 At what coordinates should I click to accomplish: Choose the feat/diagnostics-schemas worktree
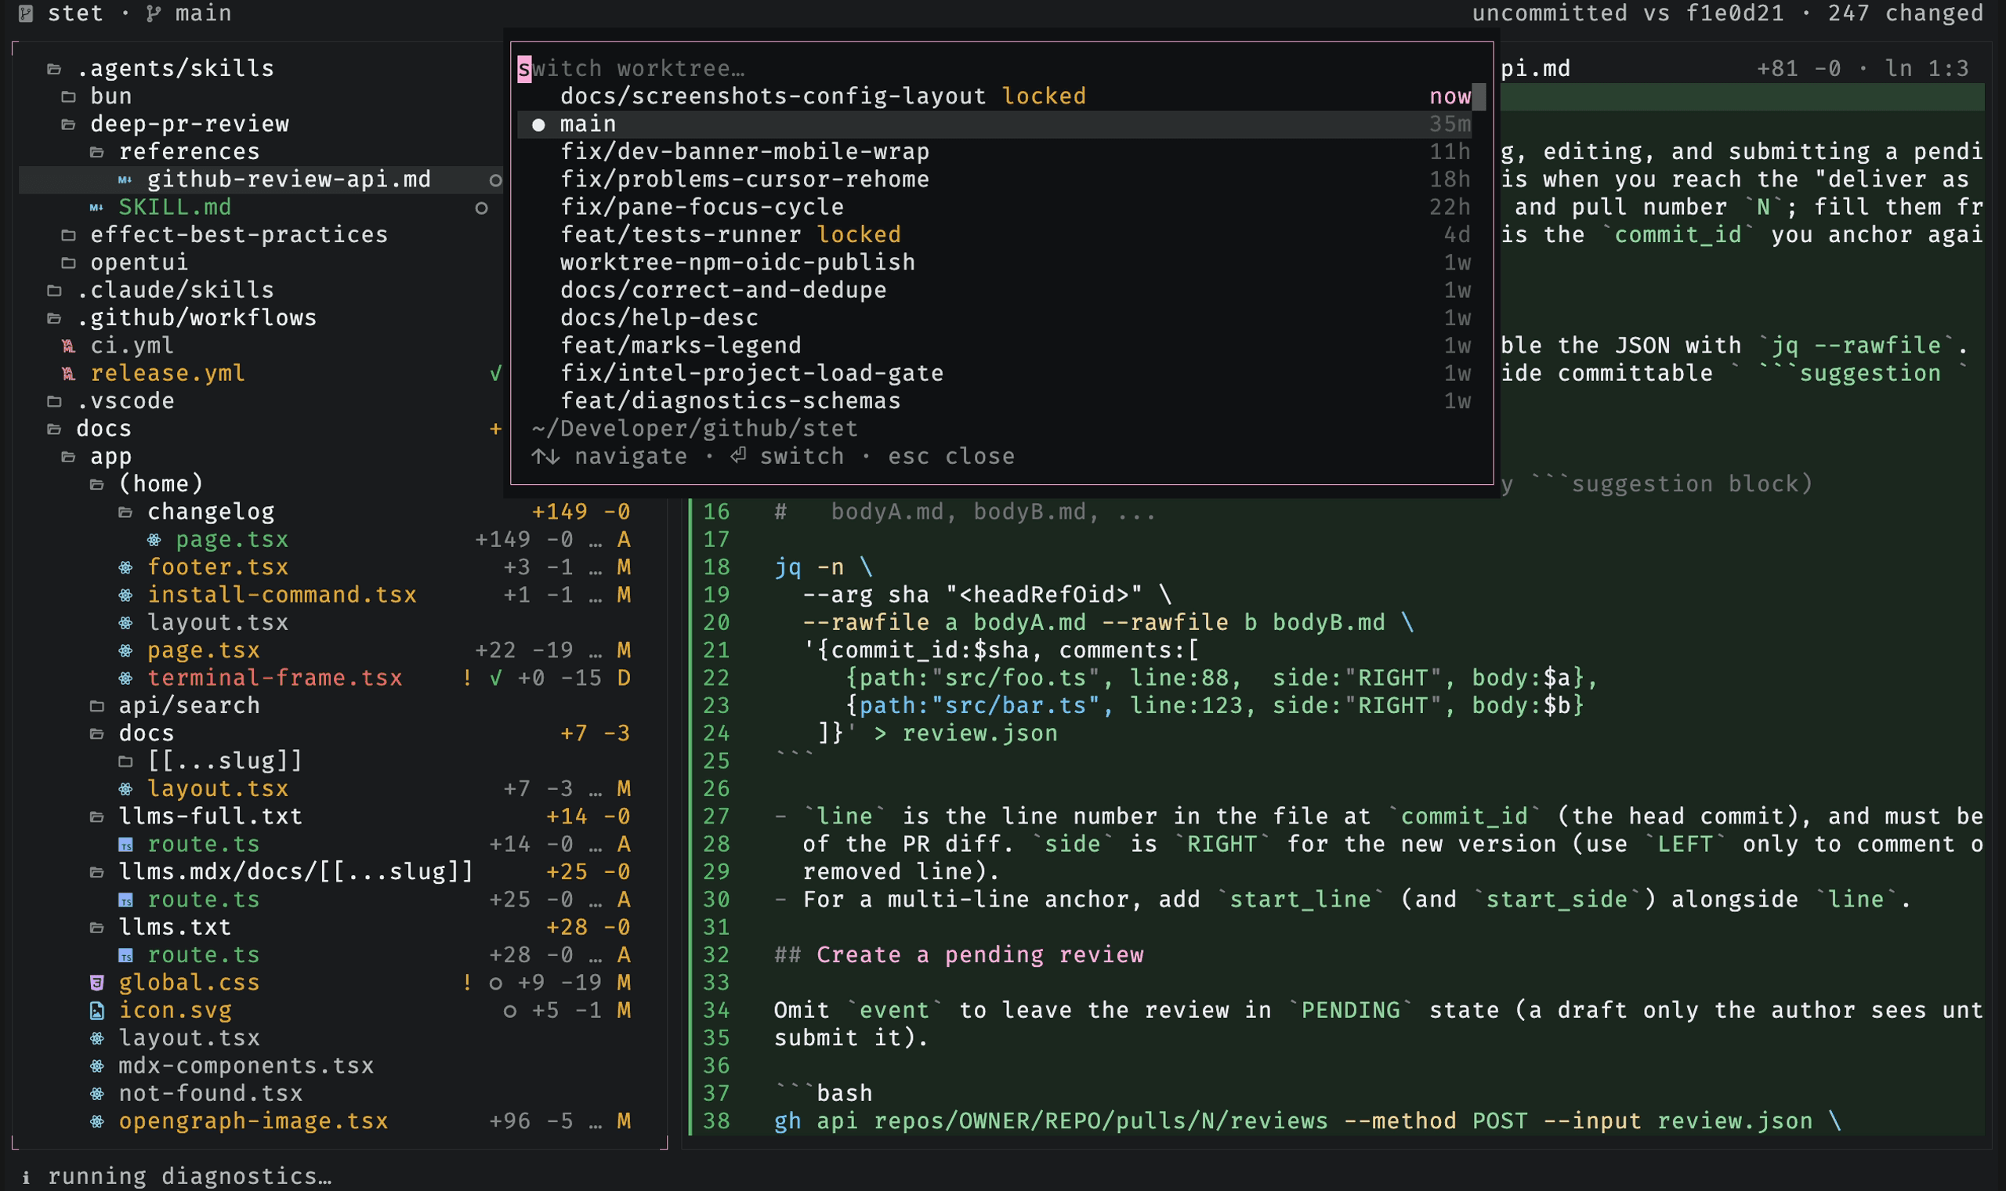[994, 401]
